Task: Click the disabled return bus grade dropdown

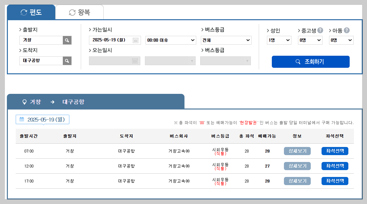Action: [225, 61]
